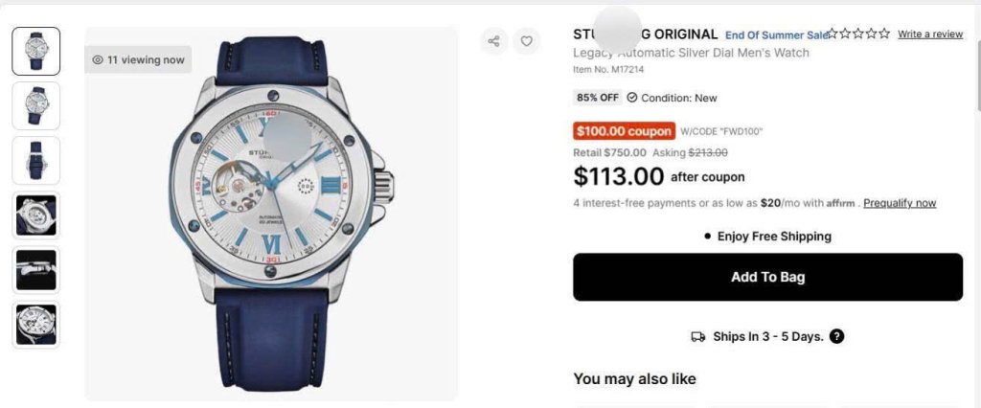View the last dial close-up thumbnail
The width and height of the screenshot is (981, 408).
[36, 325]
